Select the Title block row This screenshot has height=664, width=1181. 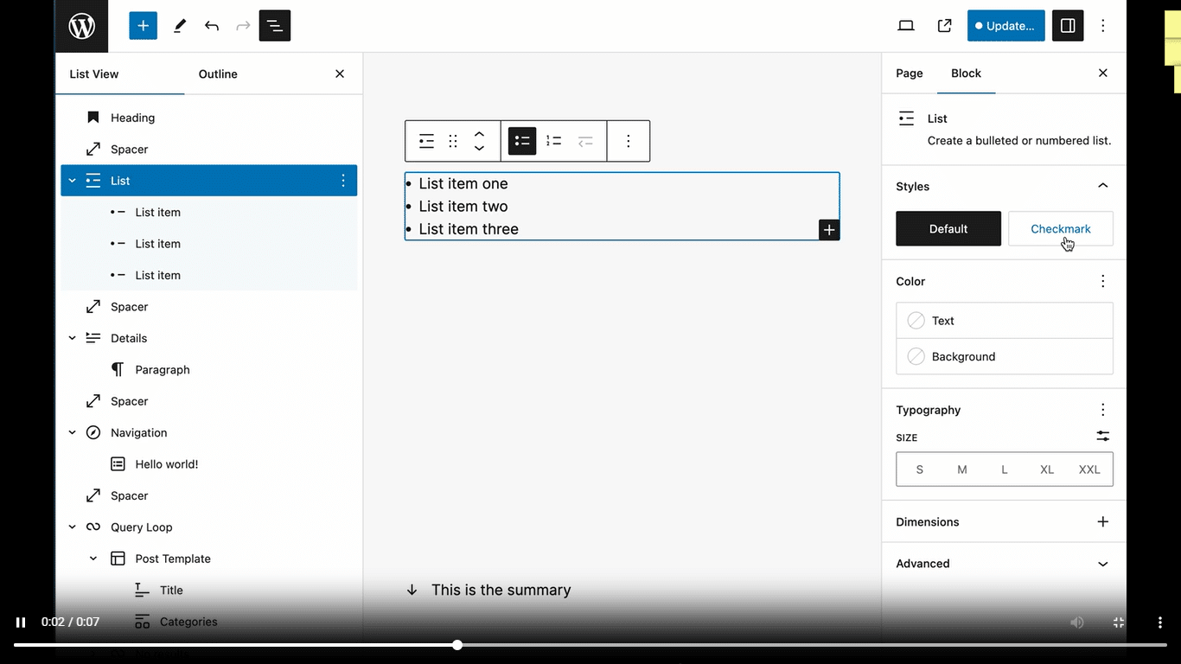(x=208, y=591)
